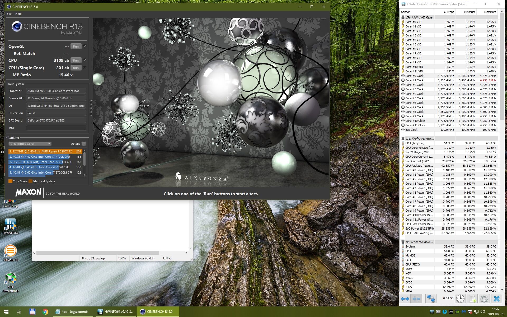
Task: Click the Windows Security shield tray icon
Action: (x=470, y=312)
